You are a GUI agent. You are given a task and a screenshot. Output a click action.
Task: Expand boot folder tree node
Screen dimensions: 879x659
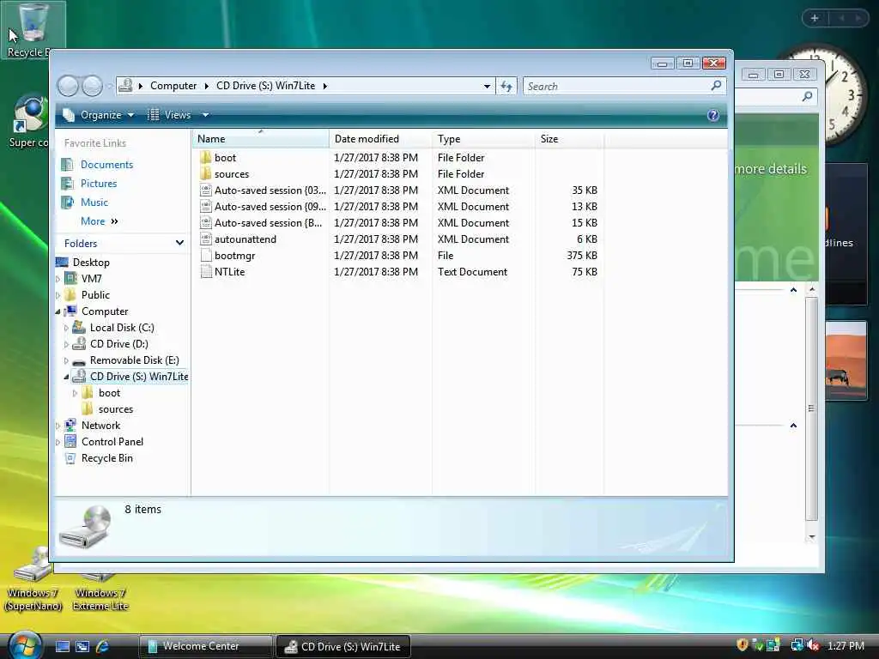point(76,393)
